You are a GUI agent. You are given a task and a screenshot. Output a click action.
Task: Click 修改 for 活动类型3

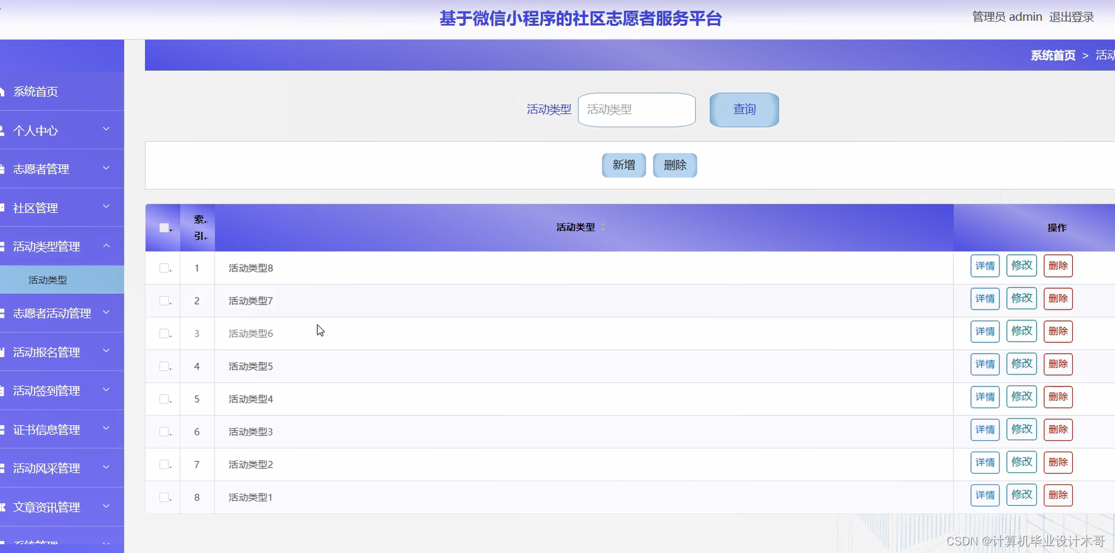click(x=1022, y=430)
